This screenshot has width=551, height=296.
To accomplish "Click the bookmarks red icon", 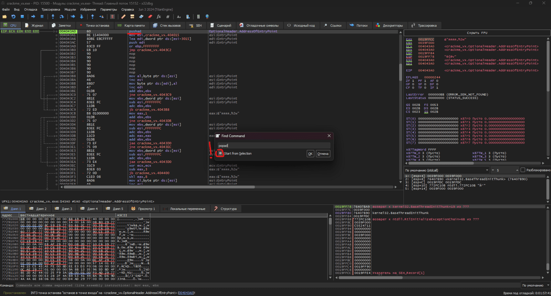I will coord(150,17).
